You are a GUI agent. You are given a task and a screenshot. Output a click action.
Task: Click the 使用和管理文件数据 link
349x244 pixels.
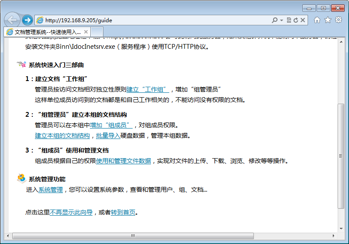(x=123, y=161)
